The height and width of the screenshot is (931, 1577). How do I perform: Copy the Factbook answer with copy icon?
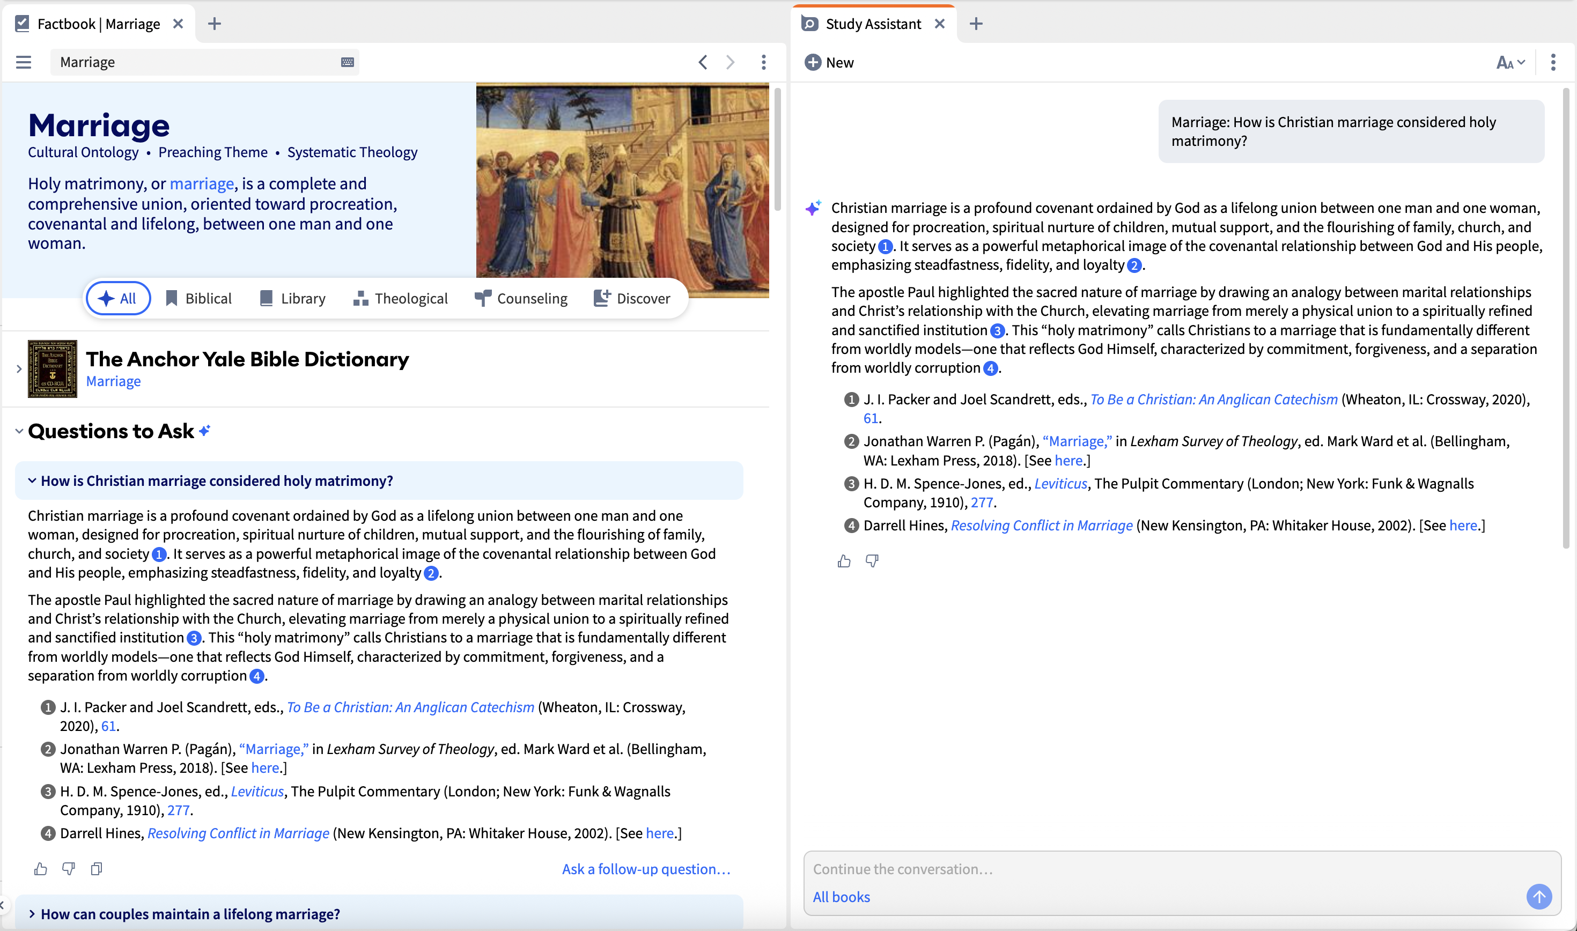coord(97,868)
